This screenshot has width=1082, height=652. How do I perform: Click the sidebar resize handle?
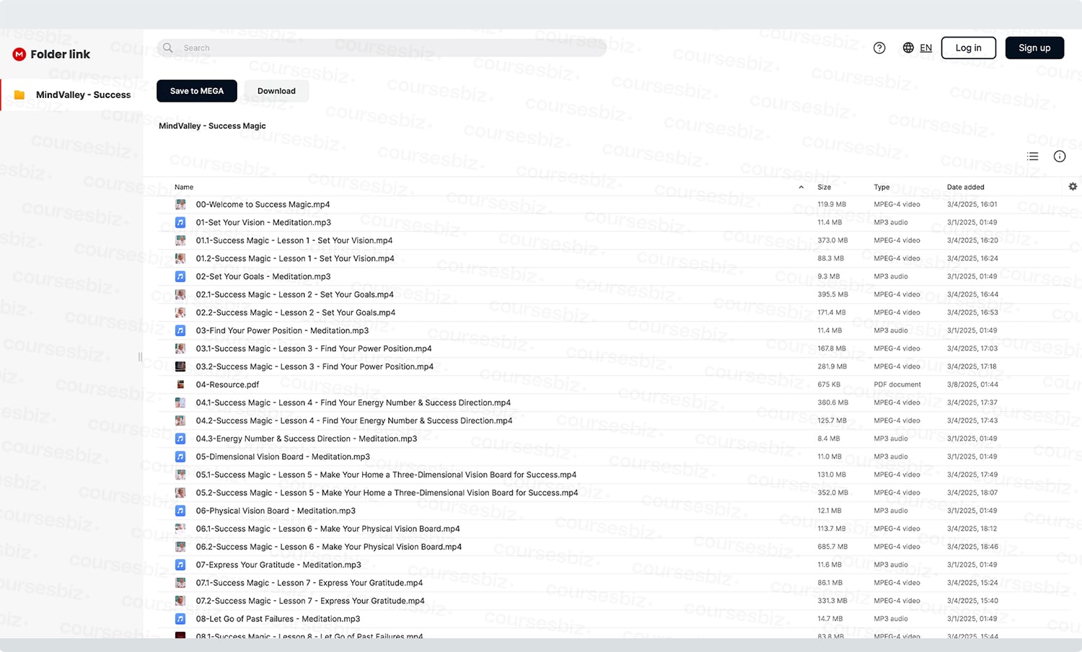click(140, 357)
